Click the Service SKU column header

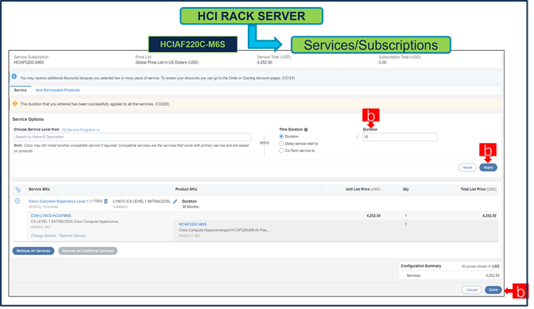(39, 190)
